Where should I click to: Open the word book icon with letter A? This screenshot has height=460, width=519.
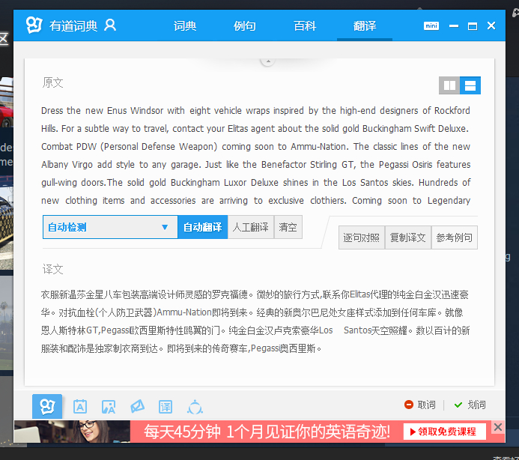click(x=80, y=407)
